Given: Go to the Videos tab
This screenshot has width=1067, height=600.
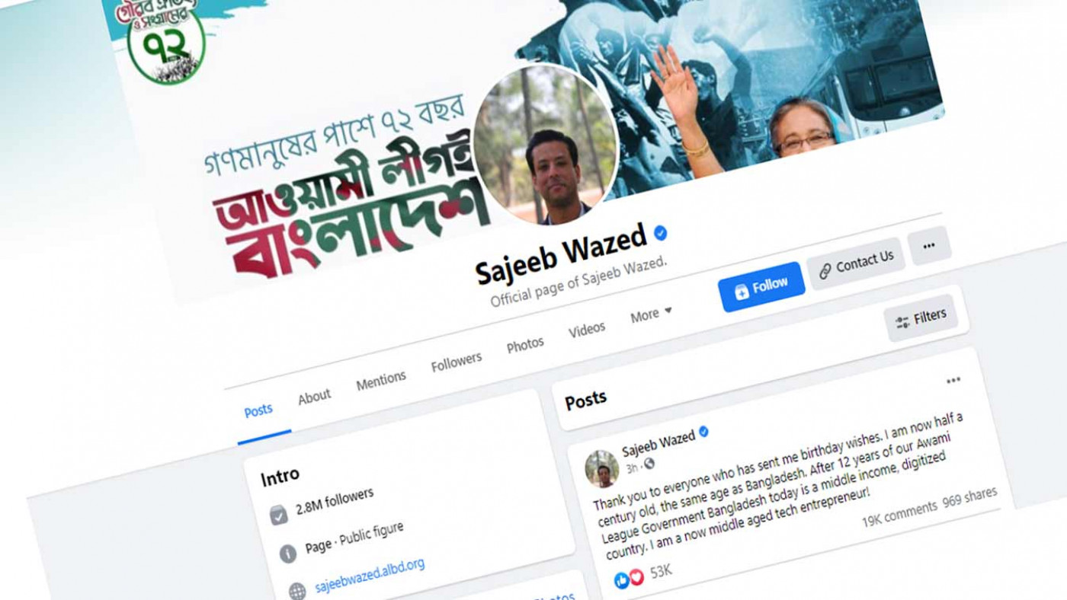Looking at the screenshot, I should point(587,330).
